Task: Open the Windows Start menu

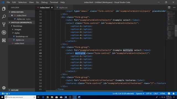Action: click(2, 97)
